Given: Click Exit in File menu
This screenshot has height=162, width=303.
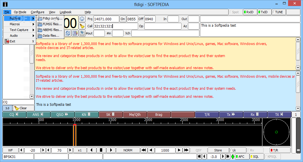Looking at the screenshot, I should (x=20, y=41).
